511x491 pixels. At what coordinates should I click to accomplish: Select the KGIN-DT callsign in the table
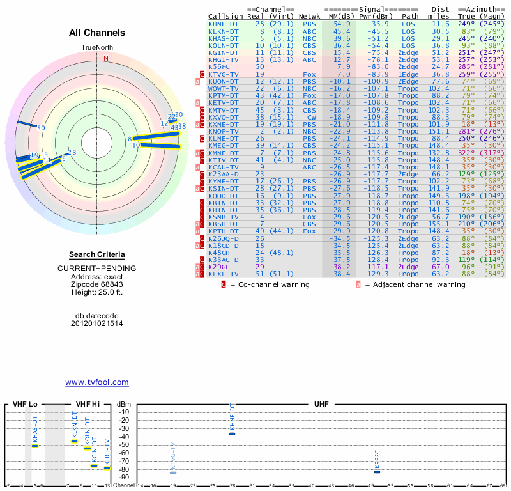pos(223,53)
